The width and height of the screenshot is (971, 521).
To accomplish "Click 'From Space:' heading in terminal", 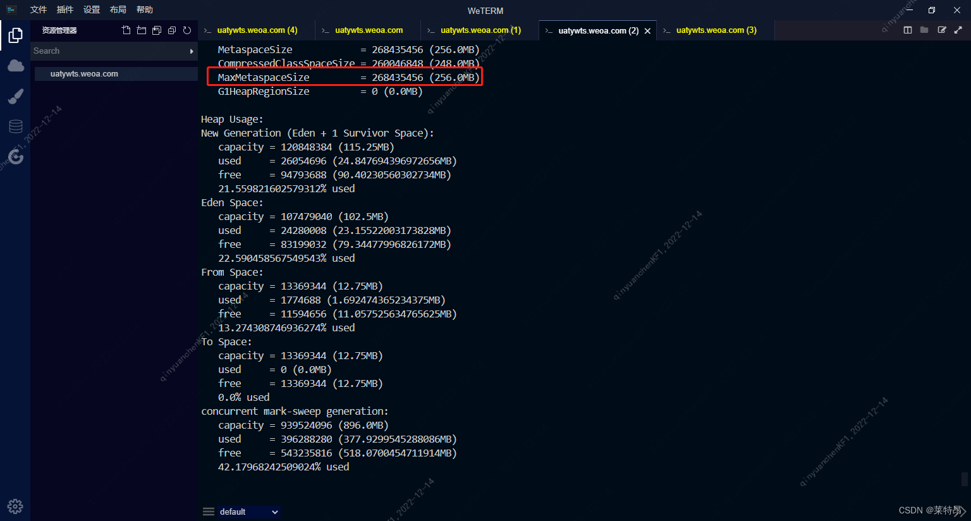I will tap(232, 273).
